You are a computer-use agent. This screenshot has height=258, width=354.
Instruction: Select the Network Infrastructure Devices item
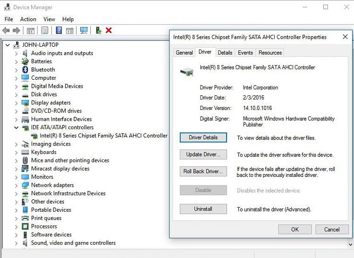point(68,193)
